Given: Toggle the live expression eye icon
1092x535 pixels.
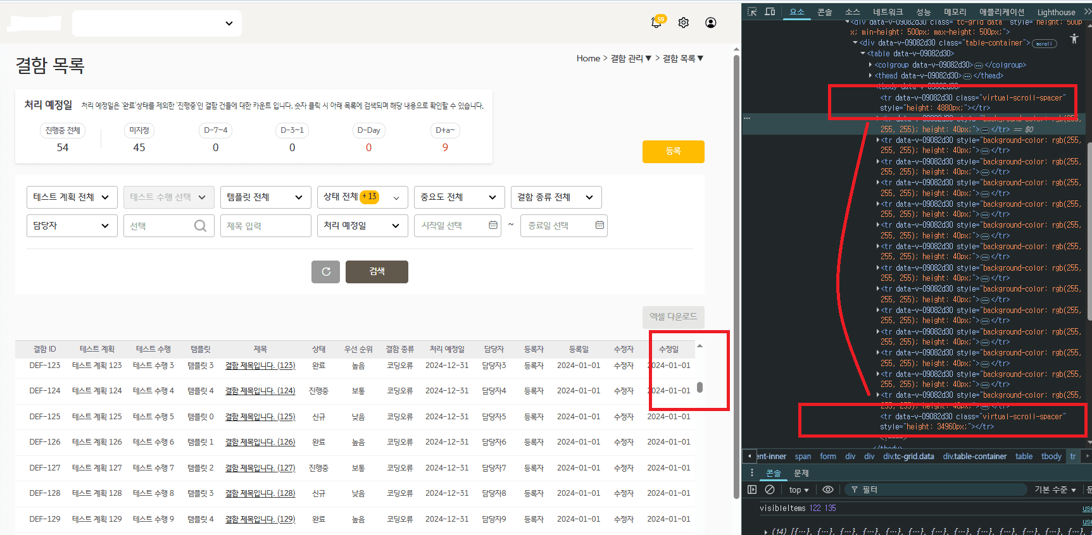Looking at the screenshot, I should (x=827, y=489).
